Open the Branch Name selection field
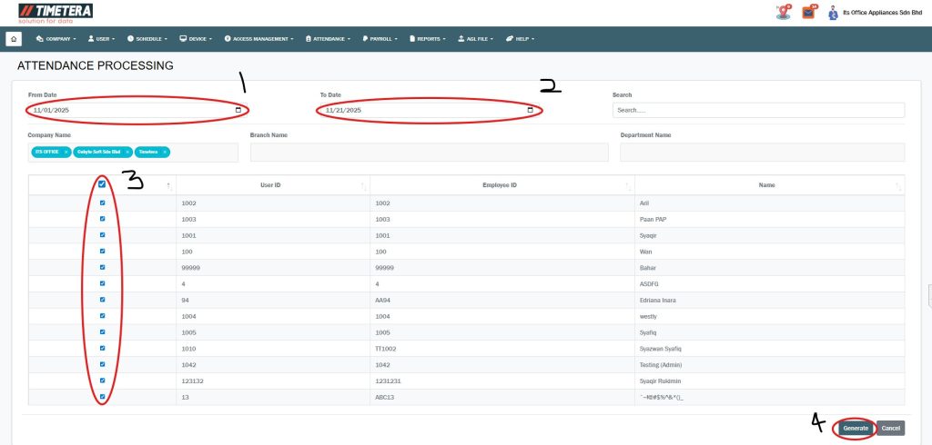Image resolution: width=932 pixels, height=445 pixels. 429,153
